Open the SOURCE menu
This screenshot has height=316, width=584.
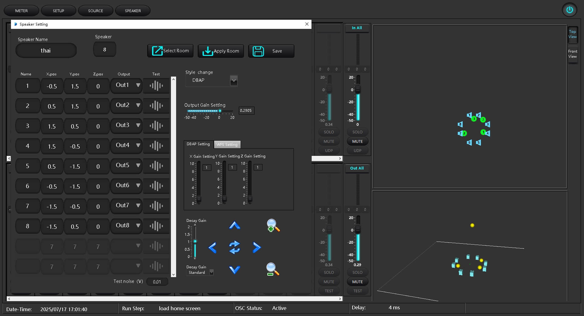point(96,11)
